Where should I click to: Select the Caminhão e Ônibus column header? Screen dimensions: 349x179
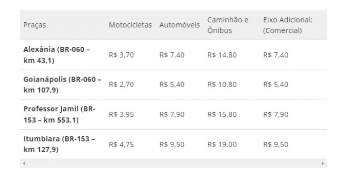tap(228, 25)
